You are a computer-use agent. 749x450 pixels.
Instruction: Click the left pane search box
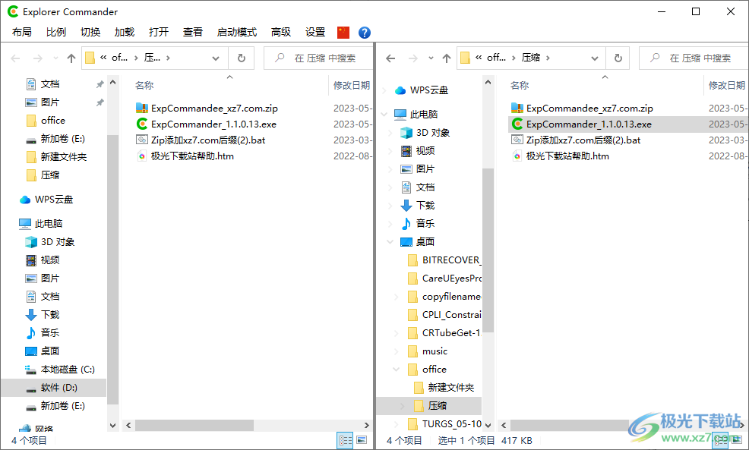pos(319,58)
